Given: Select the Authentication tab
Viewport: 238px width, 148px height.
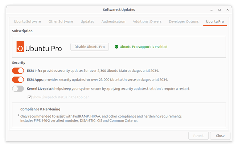Looking at the screenshot, I should [113, 21].
